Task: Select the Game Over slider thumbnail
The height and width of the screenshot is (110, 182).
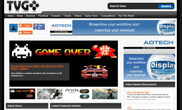Action: point(22,94)
